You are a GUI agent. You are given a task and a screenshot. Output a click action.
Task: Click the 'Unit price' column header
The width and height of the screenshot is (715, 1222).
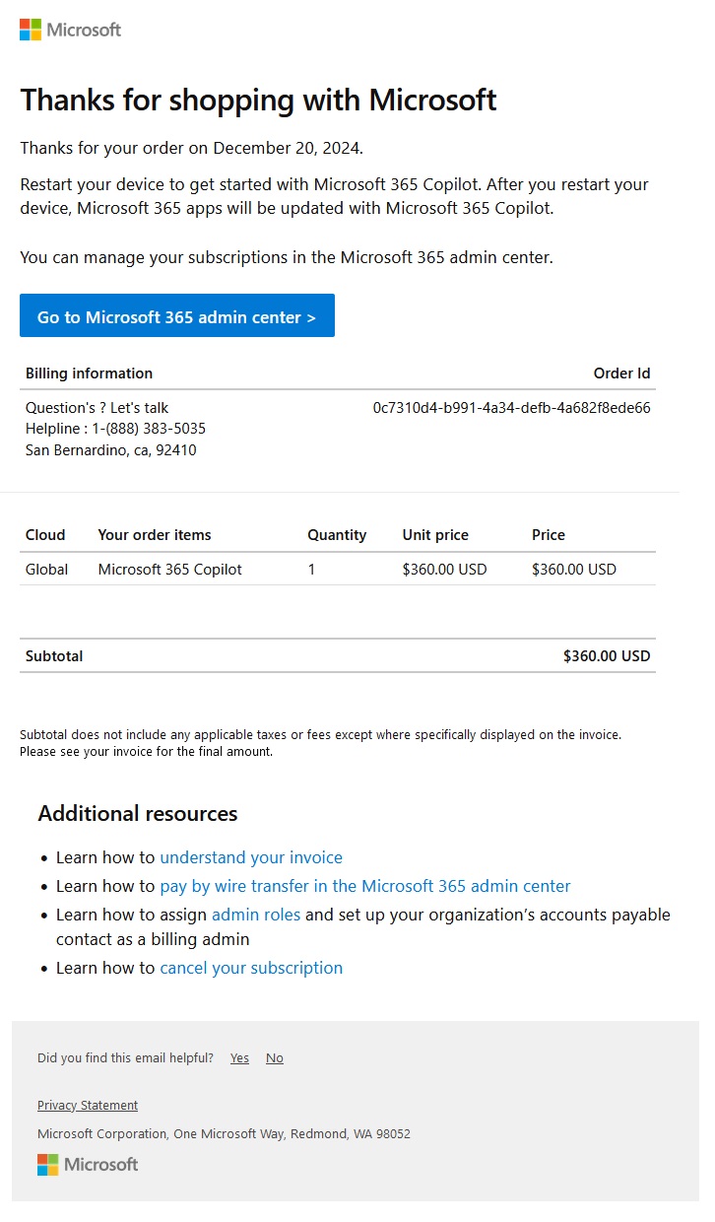click(435, 534)
